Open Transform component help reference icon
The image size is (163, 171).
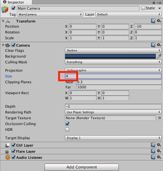point(153,21)
